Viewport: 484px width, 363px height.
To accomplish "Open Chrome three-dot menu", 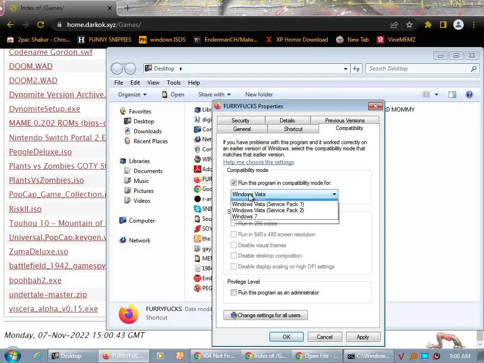I will [x=474, y=25].
